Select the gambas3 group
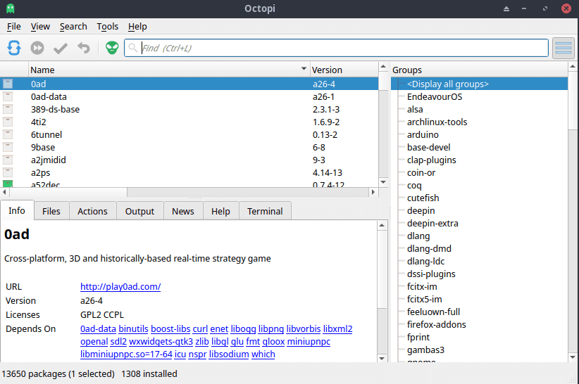 425,350
